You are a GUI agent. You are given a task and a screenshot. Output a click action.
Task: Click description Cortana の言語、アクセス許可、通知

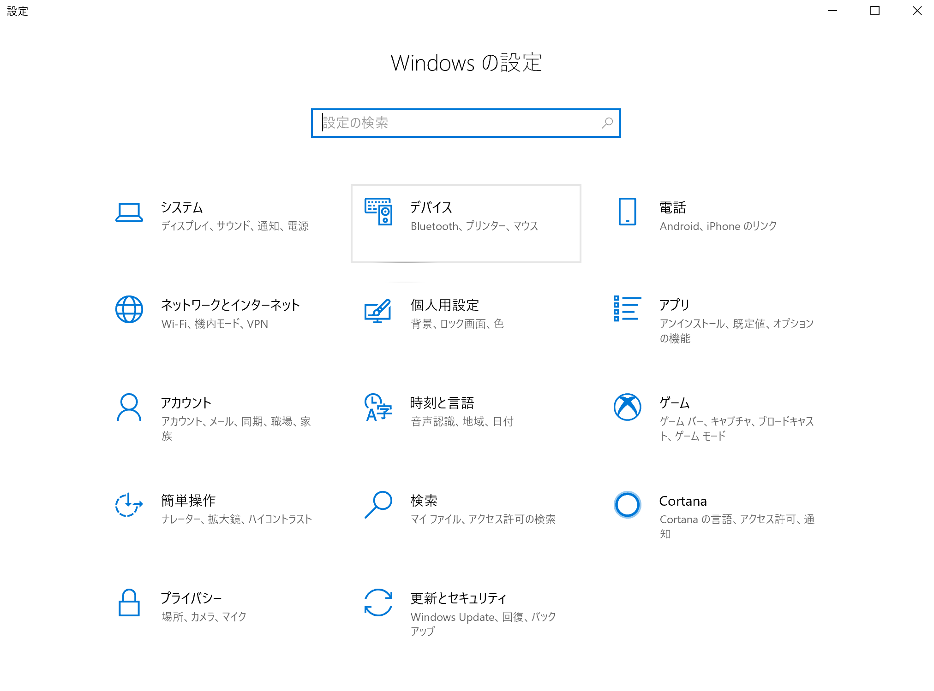coord(737,526)
